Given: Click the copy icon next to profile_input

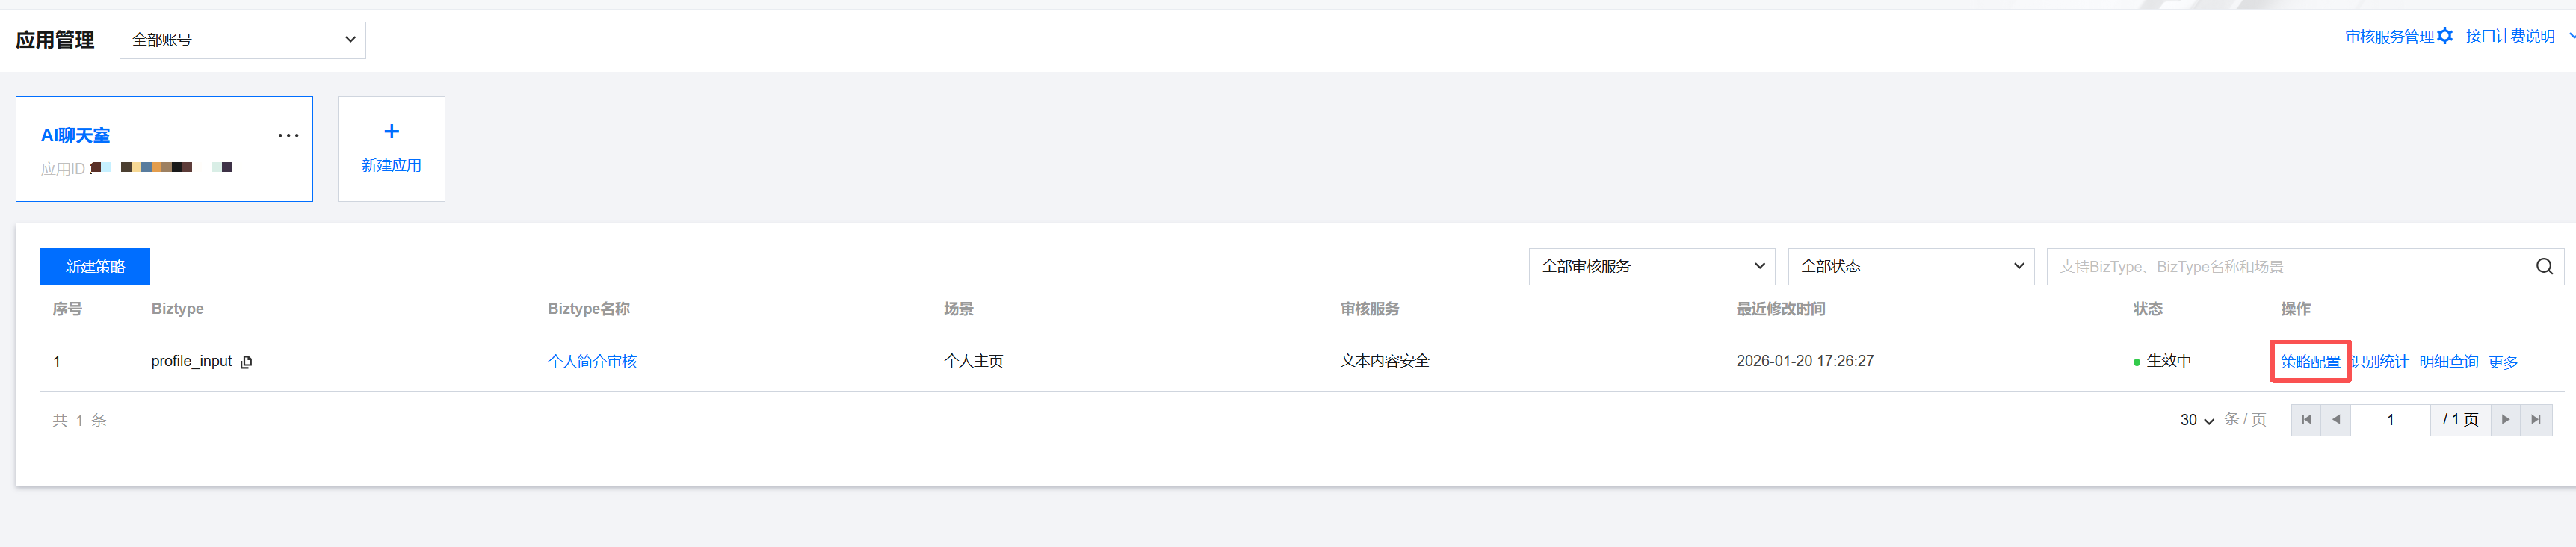Looking at the screenshot, I should click(246, 362).
